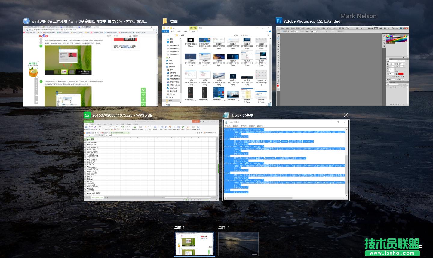Click the fx insert function button in WPS formula bar
The width and height of the screenshot is (433, 258).
click(102, 135)
